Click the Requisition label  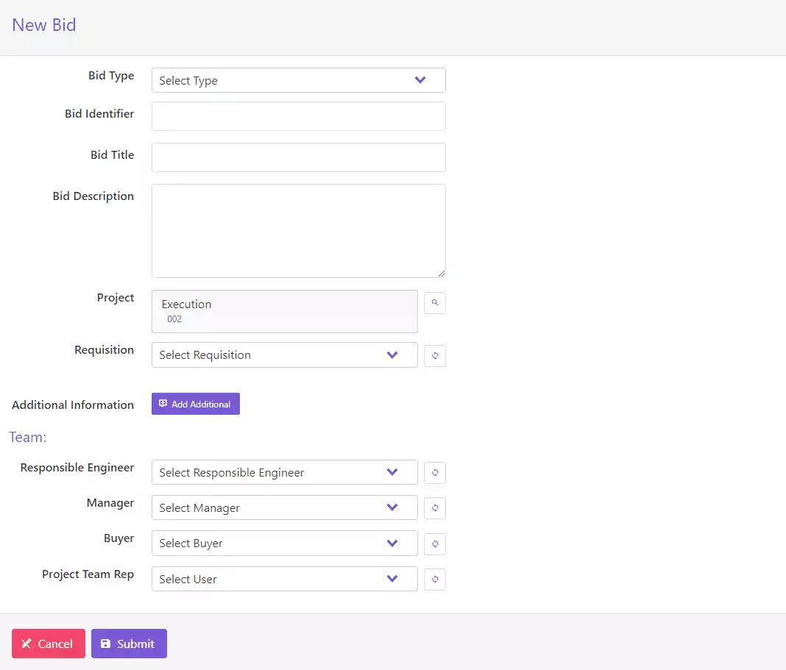click(x=104, y=350)
